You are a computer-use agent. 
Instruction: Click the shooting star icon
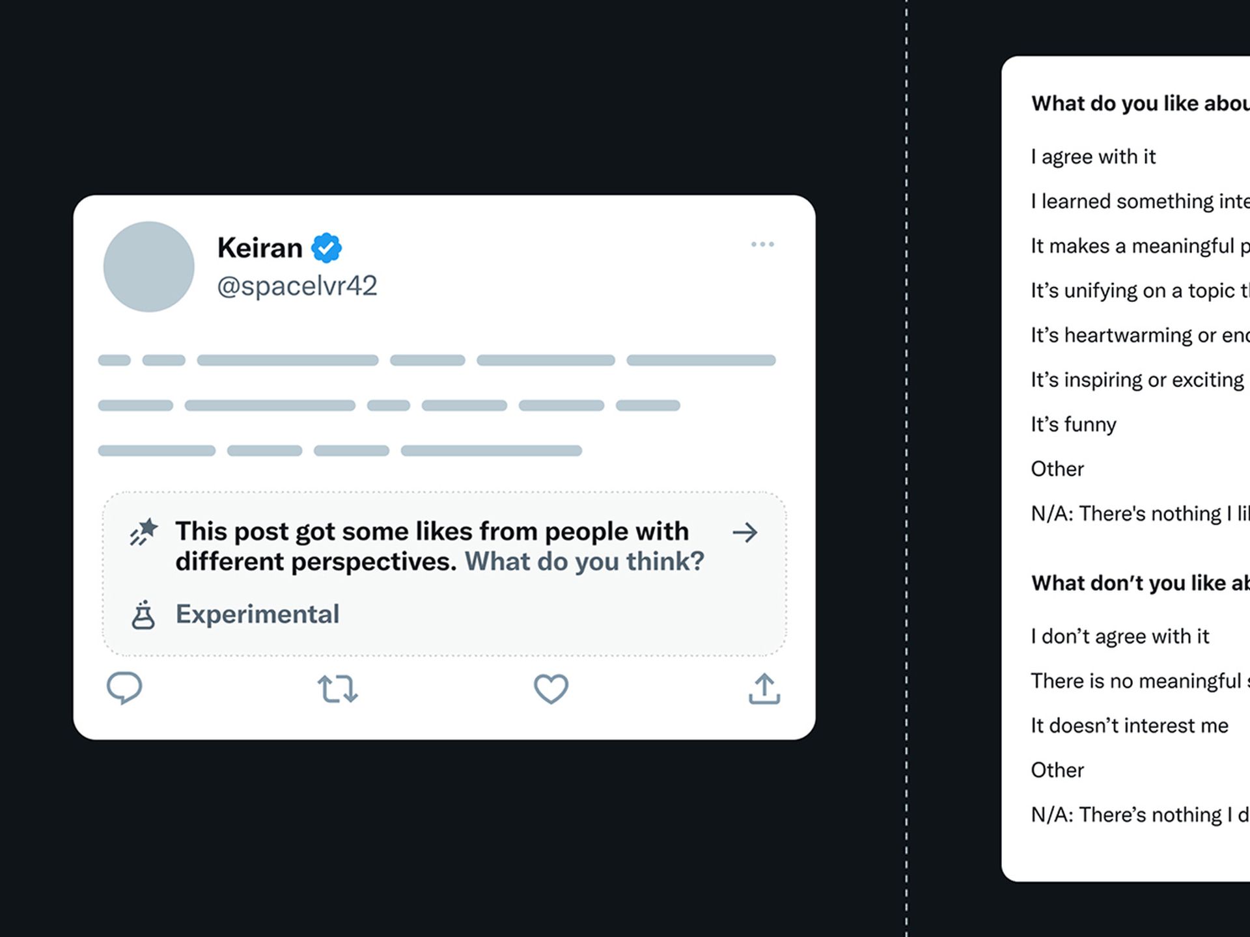point(143,532)
